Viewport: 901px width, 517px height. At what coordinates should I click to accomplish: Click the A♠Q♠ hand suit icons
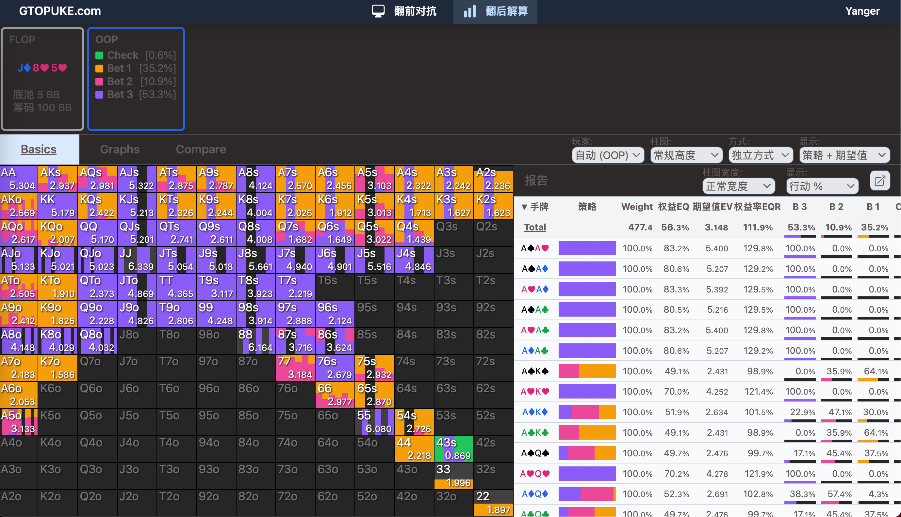click(535, 453)
